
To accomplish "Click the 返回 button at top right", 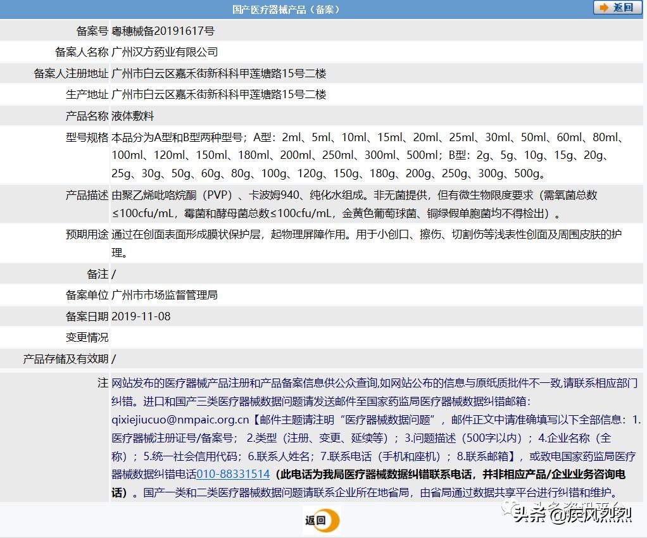I will click(619, 8).
